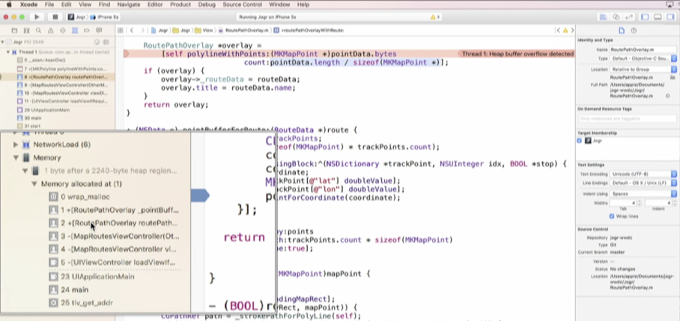Select the Find navigator magnifying glass

click(38, 31)
